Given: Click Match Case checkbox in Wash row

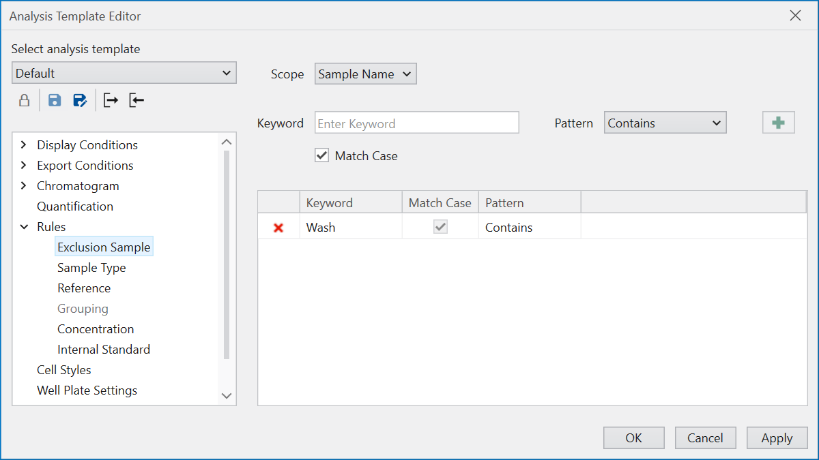Looking at the screenshot, I should click(x=440, y=228).
